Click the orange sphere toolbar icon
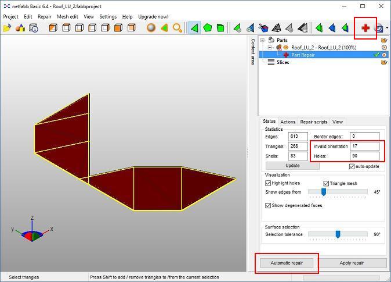Image resolution: width=391 pixels, height=282 pixels. (151, 27)
